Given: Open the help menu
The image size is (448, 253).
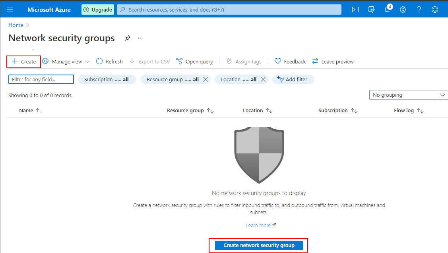Looking at the screenshot, I should (x=419, y=9).
